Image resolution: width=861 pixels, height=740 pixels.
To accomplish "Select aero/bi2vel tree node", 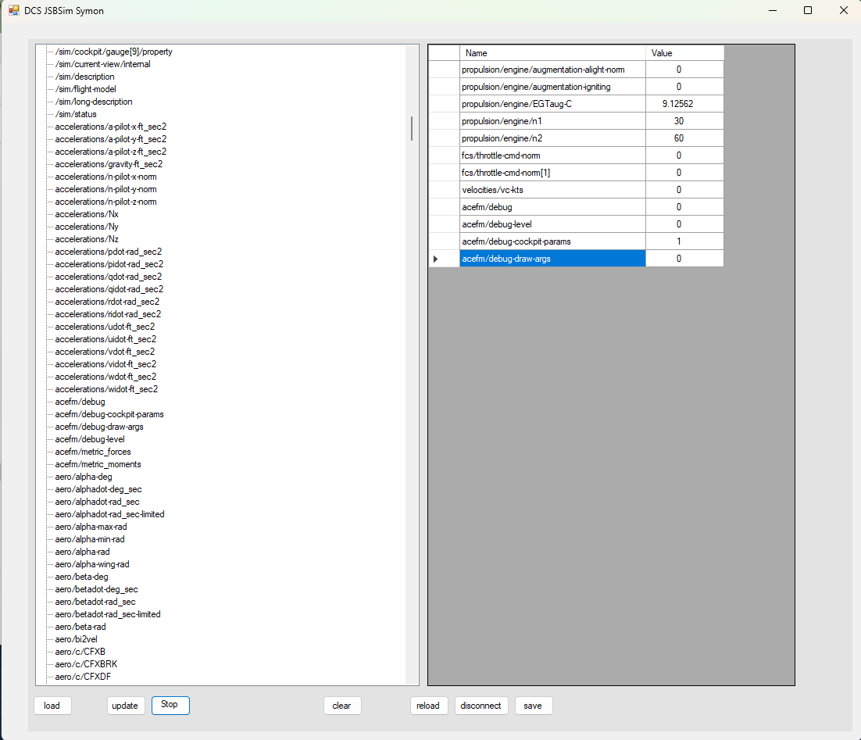I will pyautogui.click(x=76, y=639).
